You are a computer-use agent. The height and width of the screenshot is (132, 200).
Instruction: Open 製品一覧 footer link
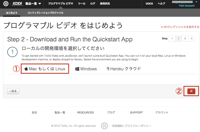(x=60, y=113)
